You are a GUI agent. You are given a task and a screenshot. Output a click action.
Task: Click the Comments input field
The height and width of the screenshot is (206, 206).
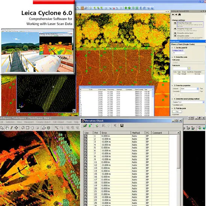click(190, 91)
